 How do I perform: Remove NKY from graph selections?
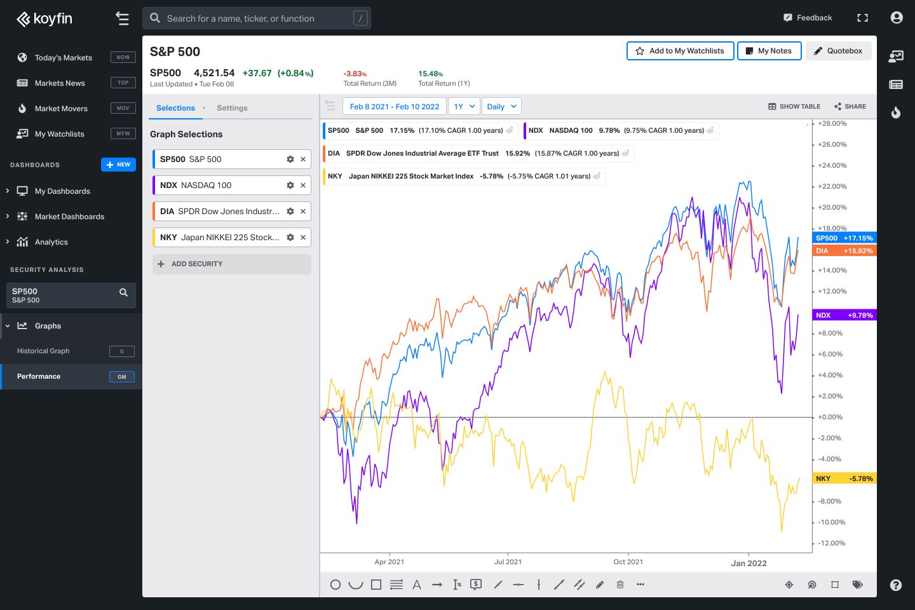(303, 238)
